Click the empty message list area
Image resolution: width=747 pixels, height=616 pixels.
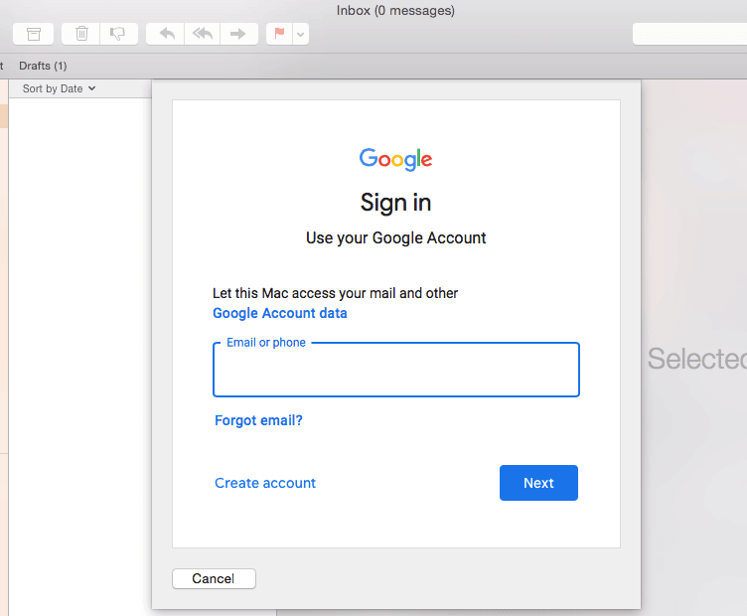(80, 334)
